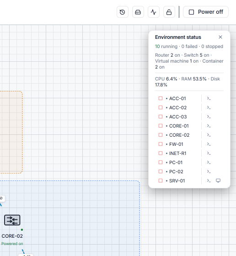Open the console terminal for ACC-03
Screen dimensions: 236x256
[x=209, y=117]
